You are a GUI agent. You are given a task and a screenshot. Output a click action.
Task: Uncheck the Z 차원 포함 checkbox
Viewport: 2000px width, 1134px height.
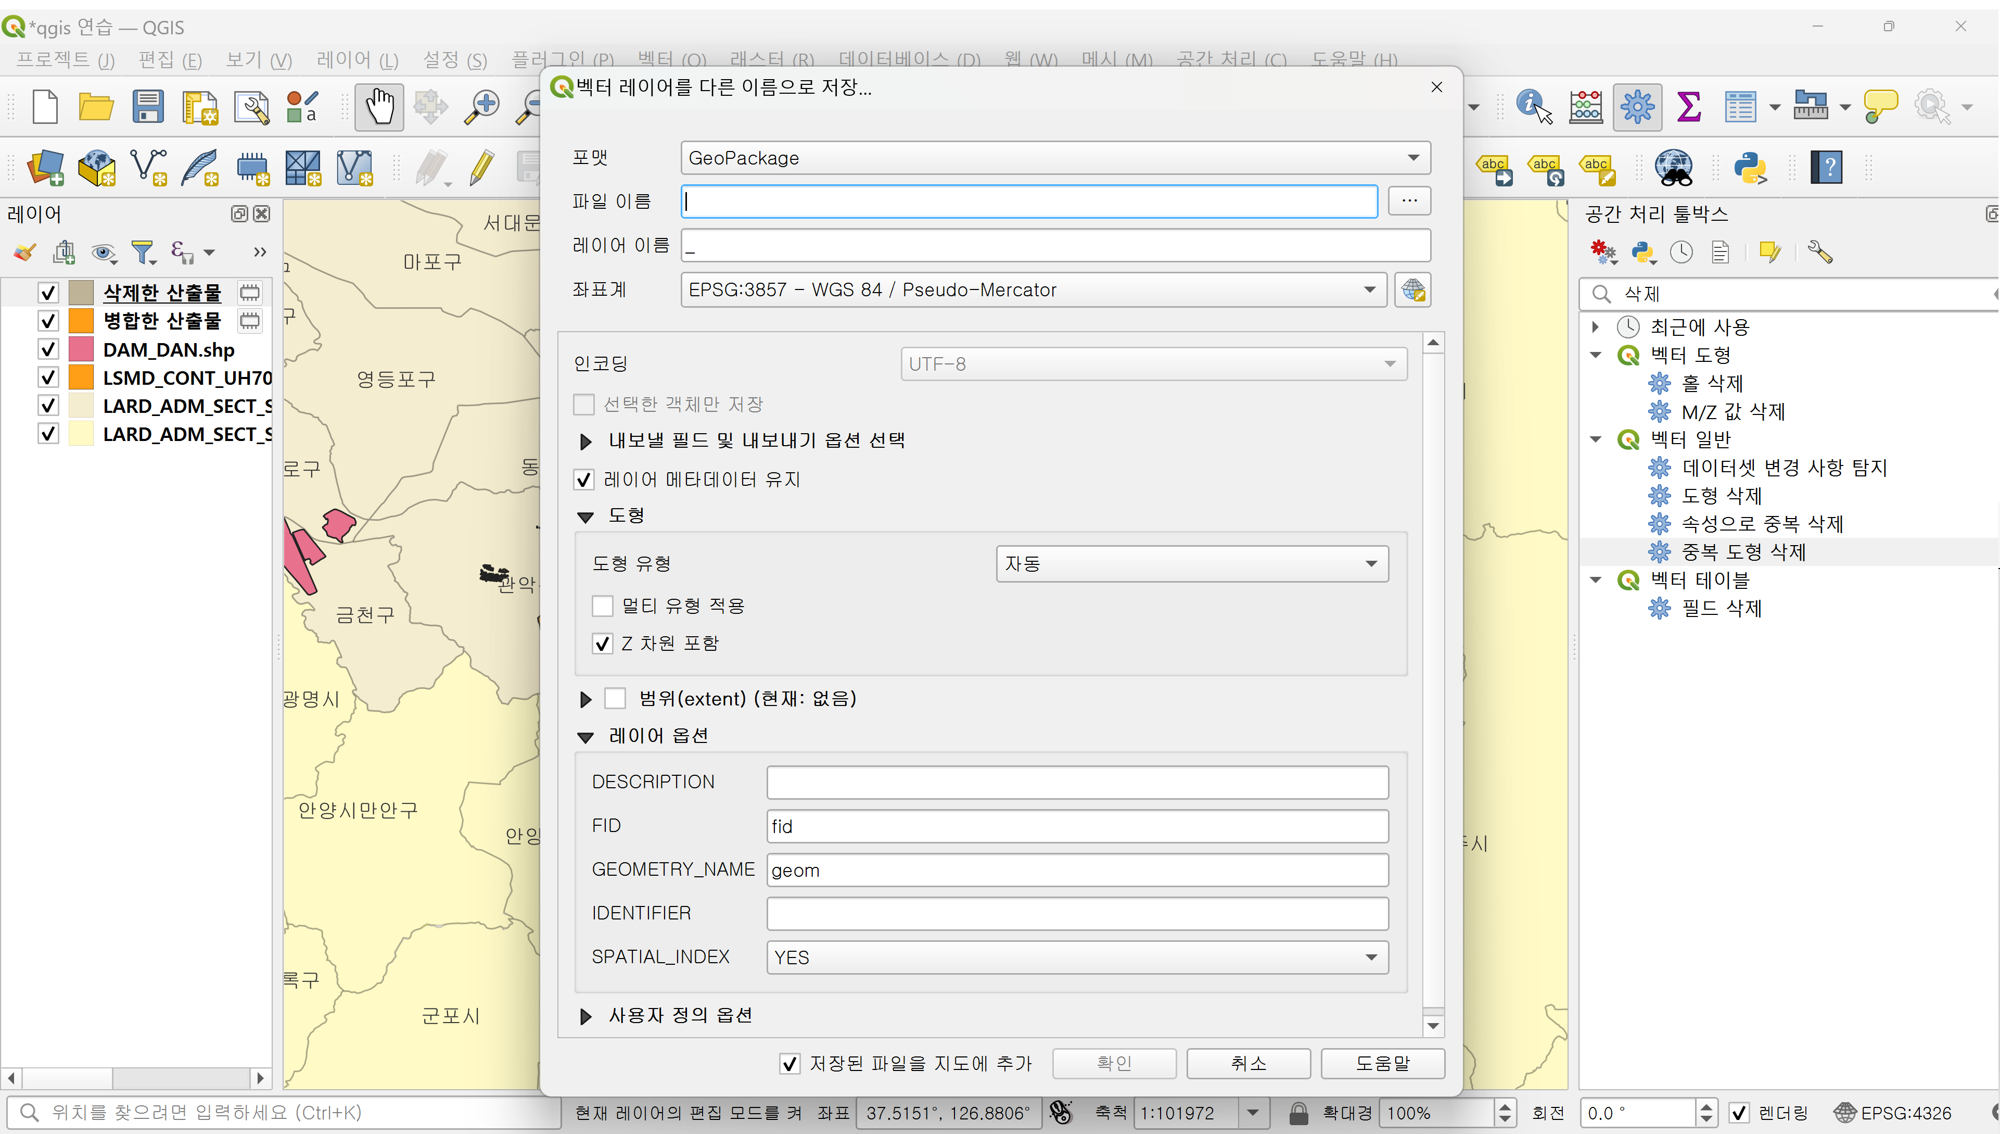pos(602,644)
